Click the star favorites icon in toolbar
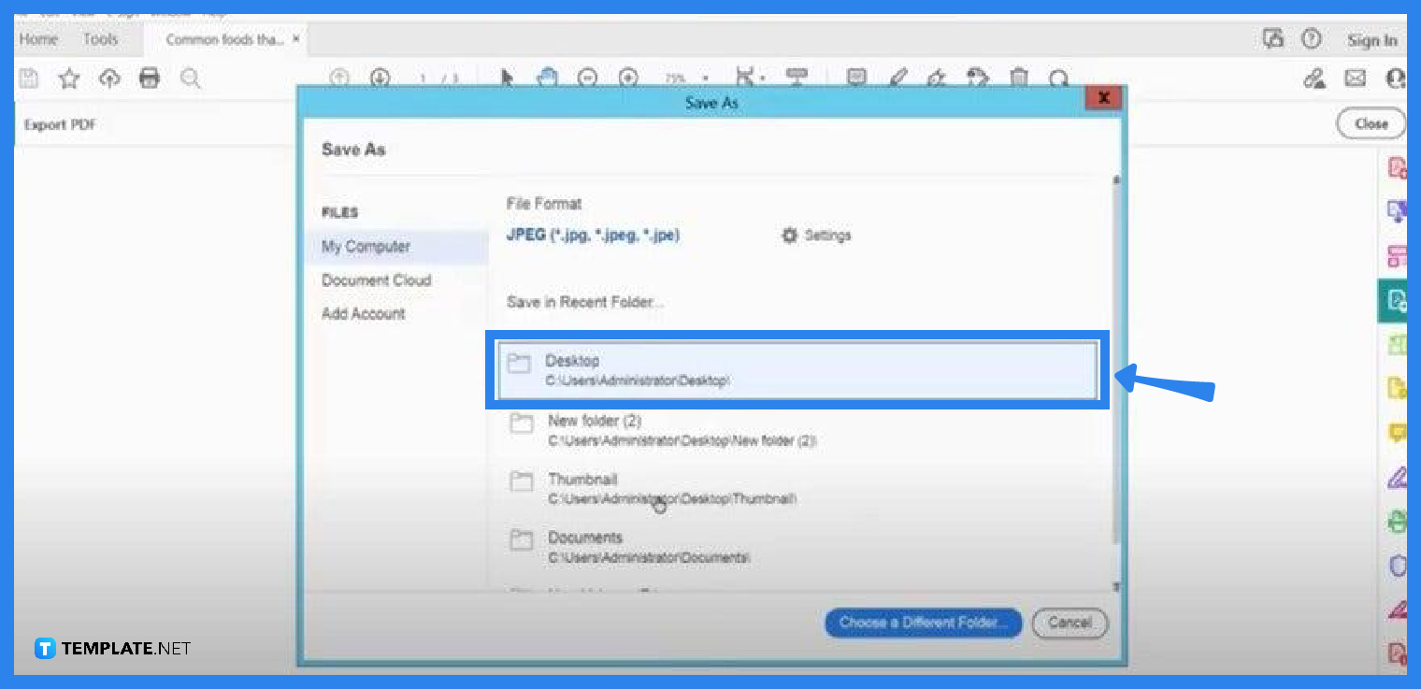 [68, 79]
